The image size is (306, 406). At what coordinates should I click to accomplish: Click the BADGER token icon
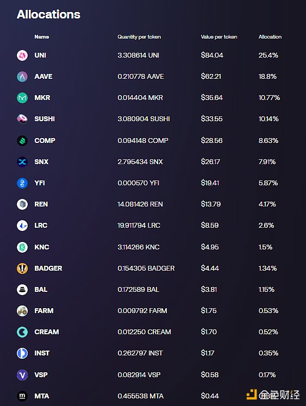click(x=22, y=268)
